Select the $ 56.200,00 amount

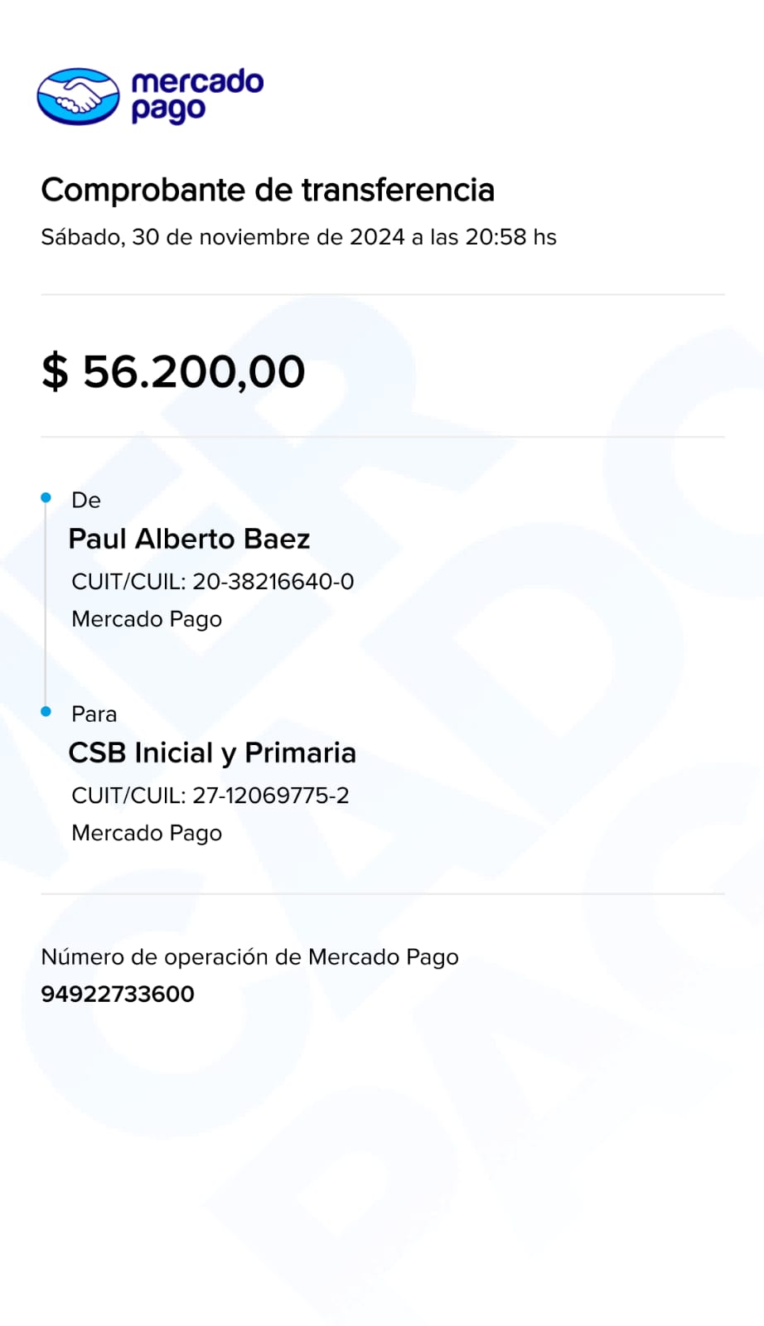tap(173, 371)
